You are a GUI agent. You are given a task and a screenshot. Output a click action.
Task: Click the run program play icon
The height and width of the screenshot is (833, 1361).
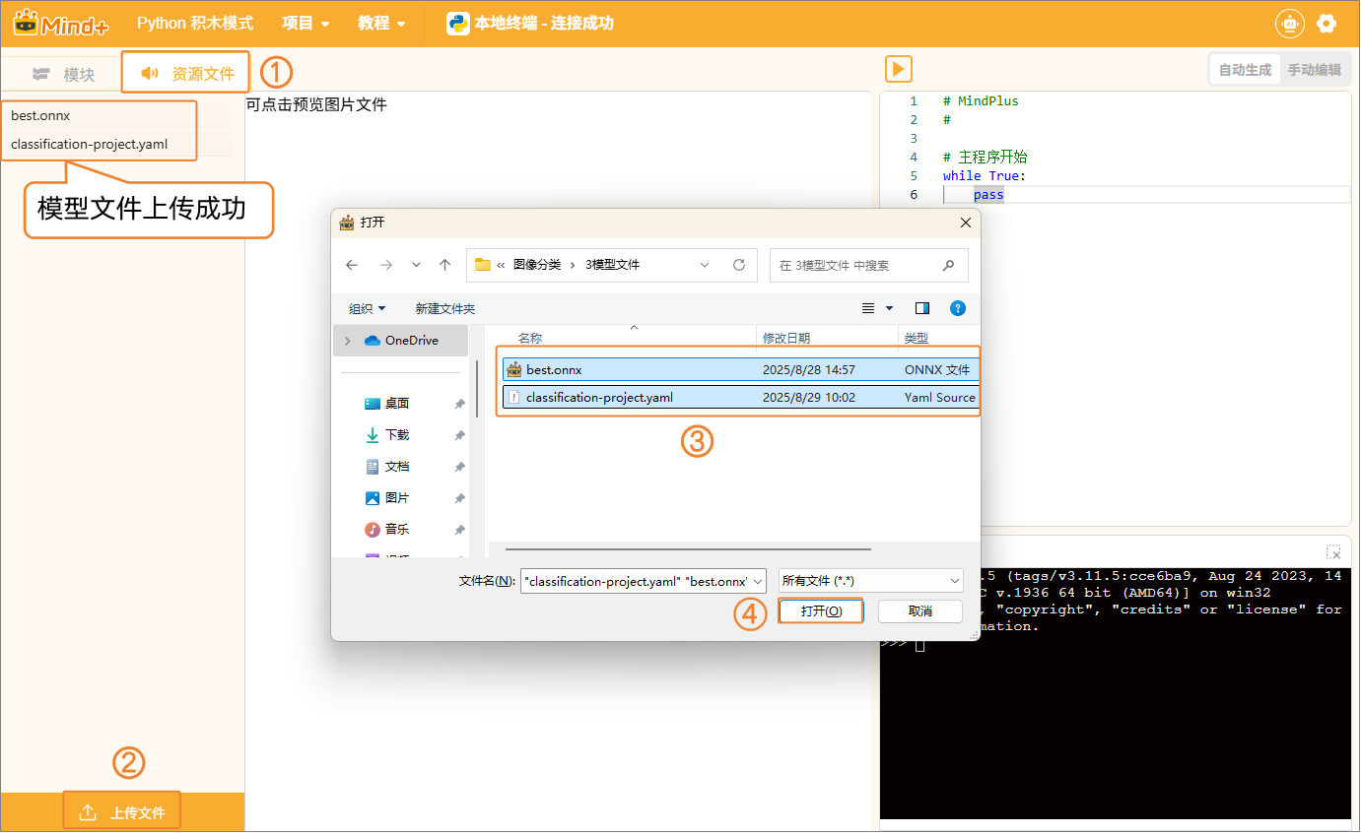[x=898, y=69]
